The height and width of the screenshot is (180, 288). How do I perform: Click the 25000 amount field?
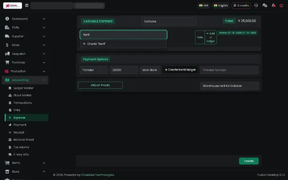[124, 70]
